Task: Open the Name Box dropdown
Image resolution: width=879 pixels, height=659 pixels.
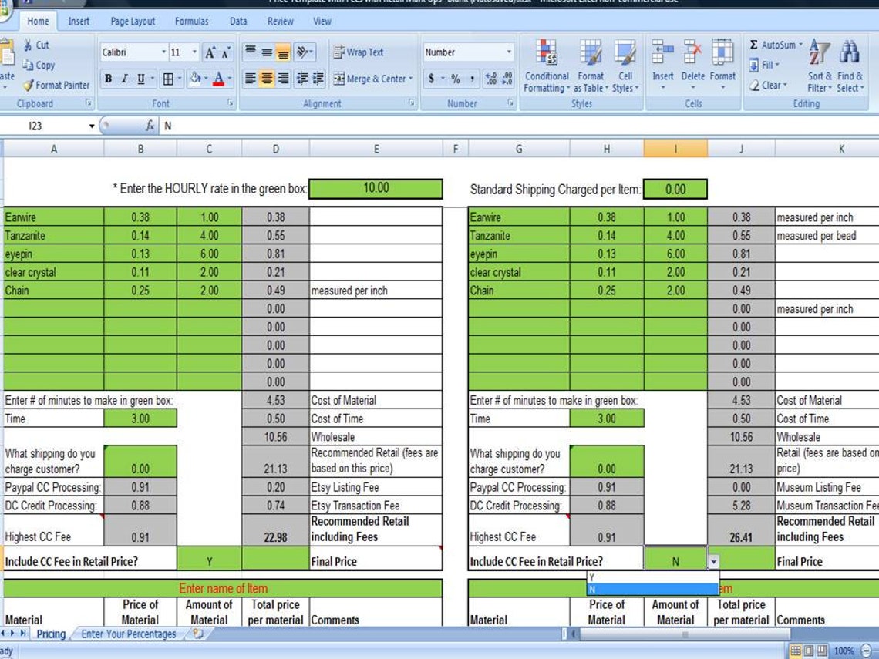Action: pyautogui.click(x=92, y=126)
